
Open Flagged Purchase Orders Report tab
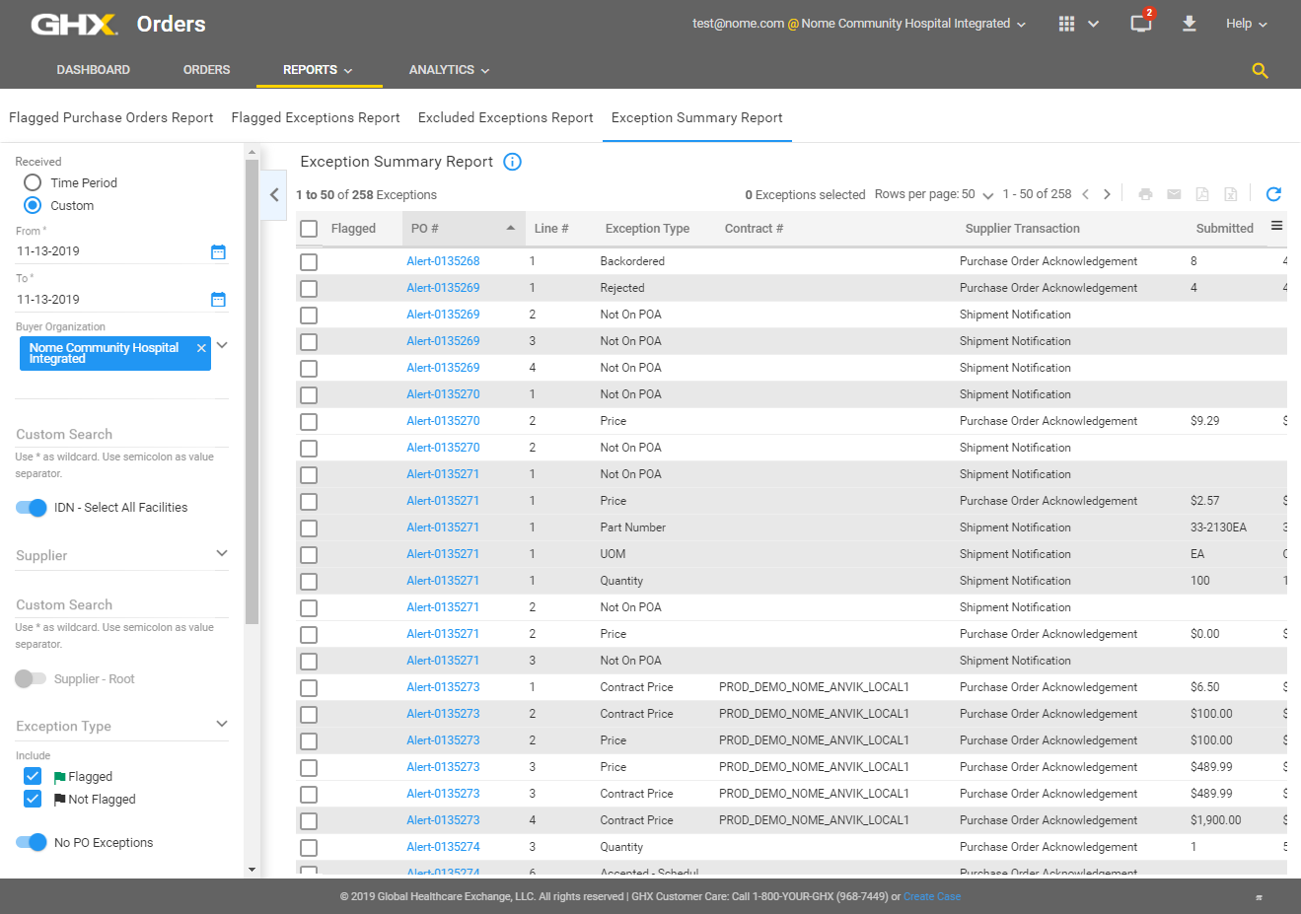[x=111, y=117]
